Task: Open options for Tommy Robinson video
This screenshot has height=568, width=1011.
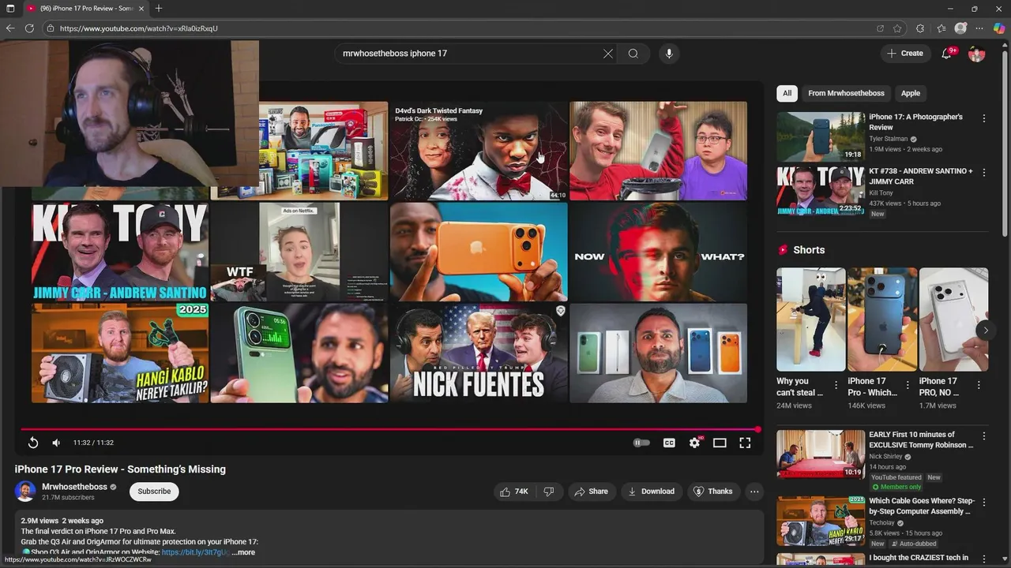Action: pos(984,435)
